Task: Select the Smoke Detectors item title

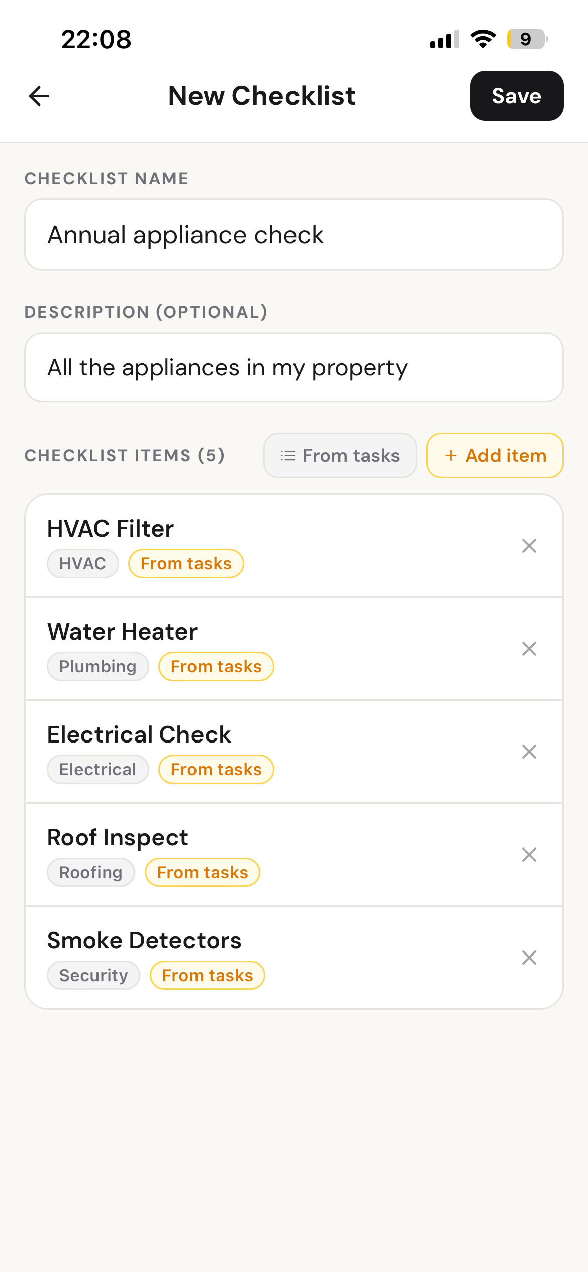Action: coord(144,940)
